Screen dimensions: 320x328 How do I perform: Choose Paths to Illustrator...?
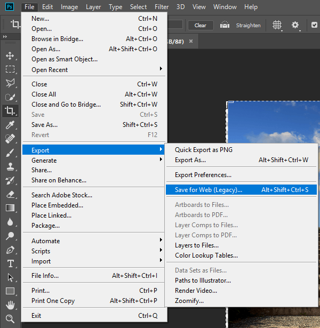pos(242,281)
